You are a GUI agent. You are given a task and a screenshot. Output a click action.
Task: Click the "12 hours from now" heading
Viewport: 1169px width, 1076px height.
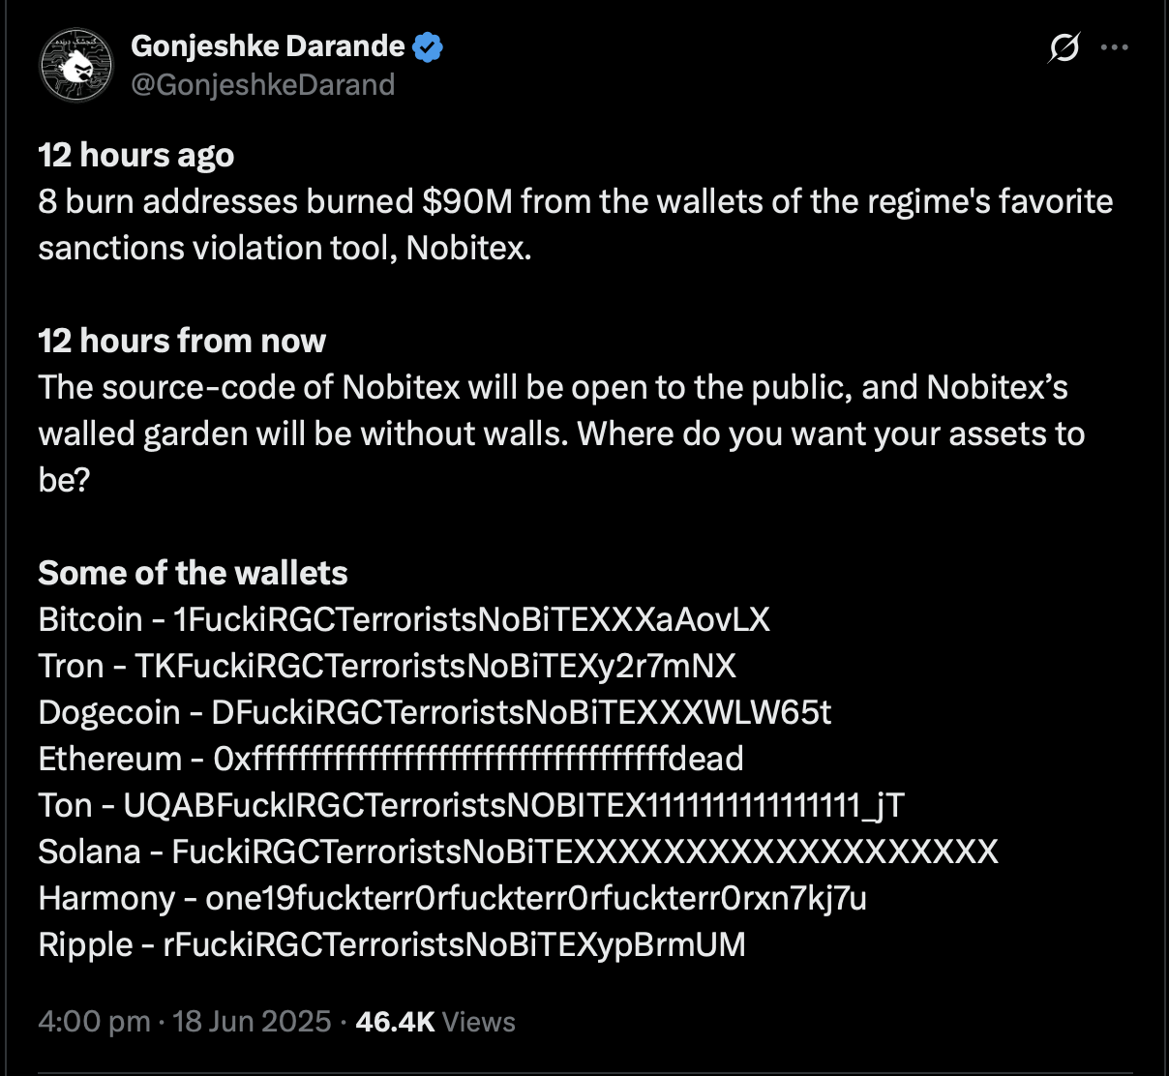182,341
